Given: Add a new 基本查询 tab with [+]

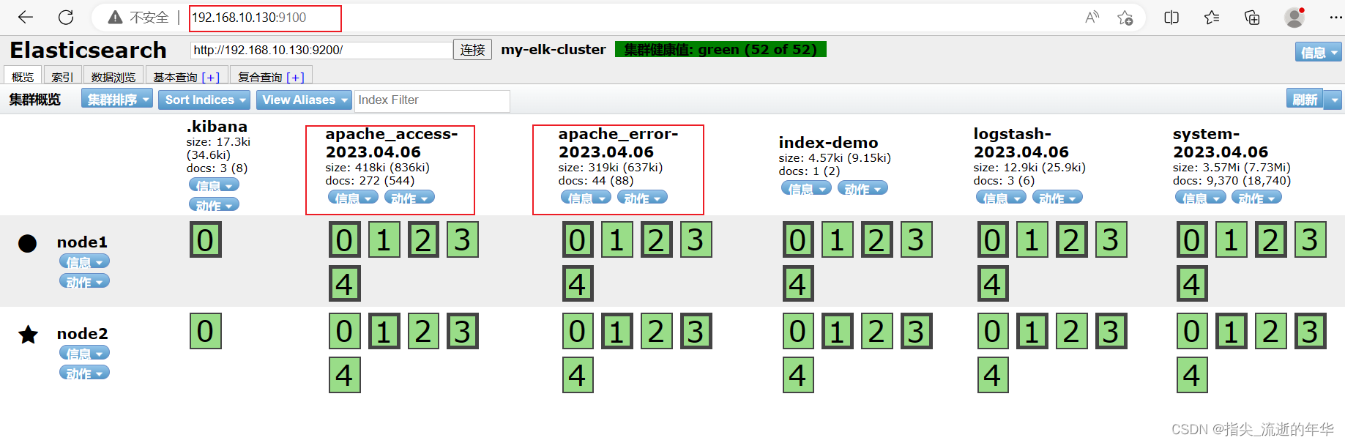Looking at the screenshot, I should (211, 77).
